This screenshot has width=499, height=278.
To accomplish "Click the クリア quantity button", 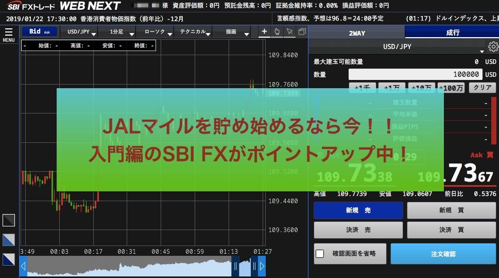I will click(482, 87).
